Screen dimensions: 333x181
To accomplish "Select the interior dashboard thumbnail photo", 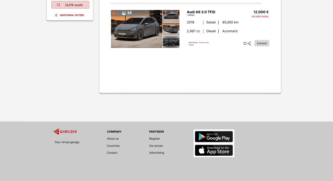I will click(x=171, y=42).
